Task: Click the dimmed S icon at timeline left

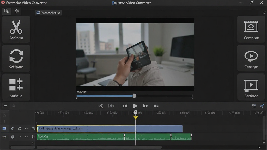Action: 5,115
